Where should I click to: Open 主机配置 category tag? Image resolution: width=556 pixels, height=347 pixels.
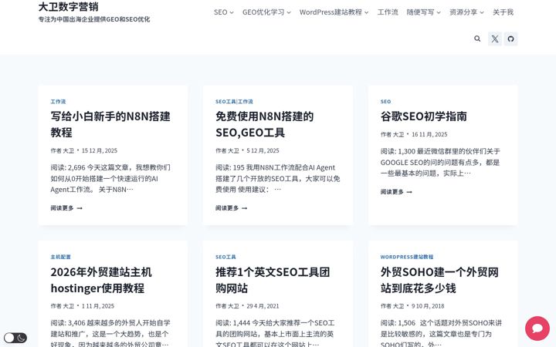[61, 257]
